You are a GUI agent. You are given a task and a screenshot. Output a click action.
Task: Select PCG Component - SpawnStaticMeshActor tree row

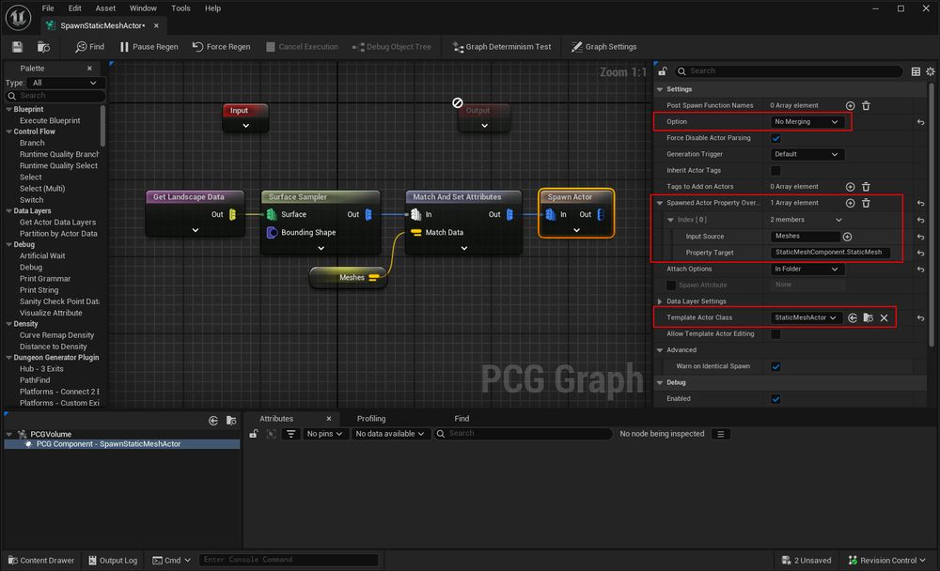(121, 444)
